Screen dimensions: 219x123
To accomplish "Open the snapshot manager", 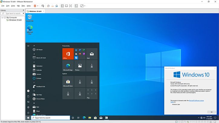I will point(57,6).
